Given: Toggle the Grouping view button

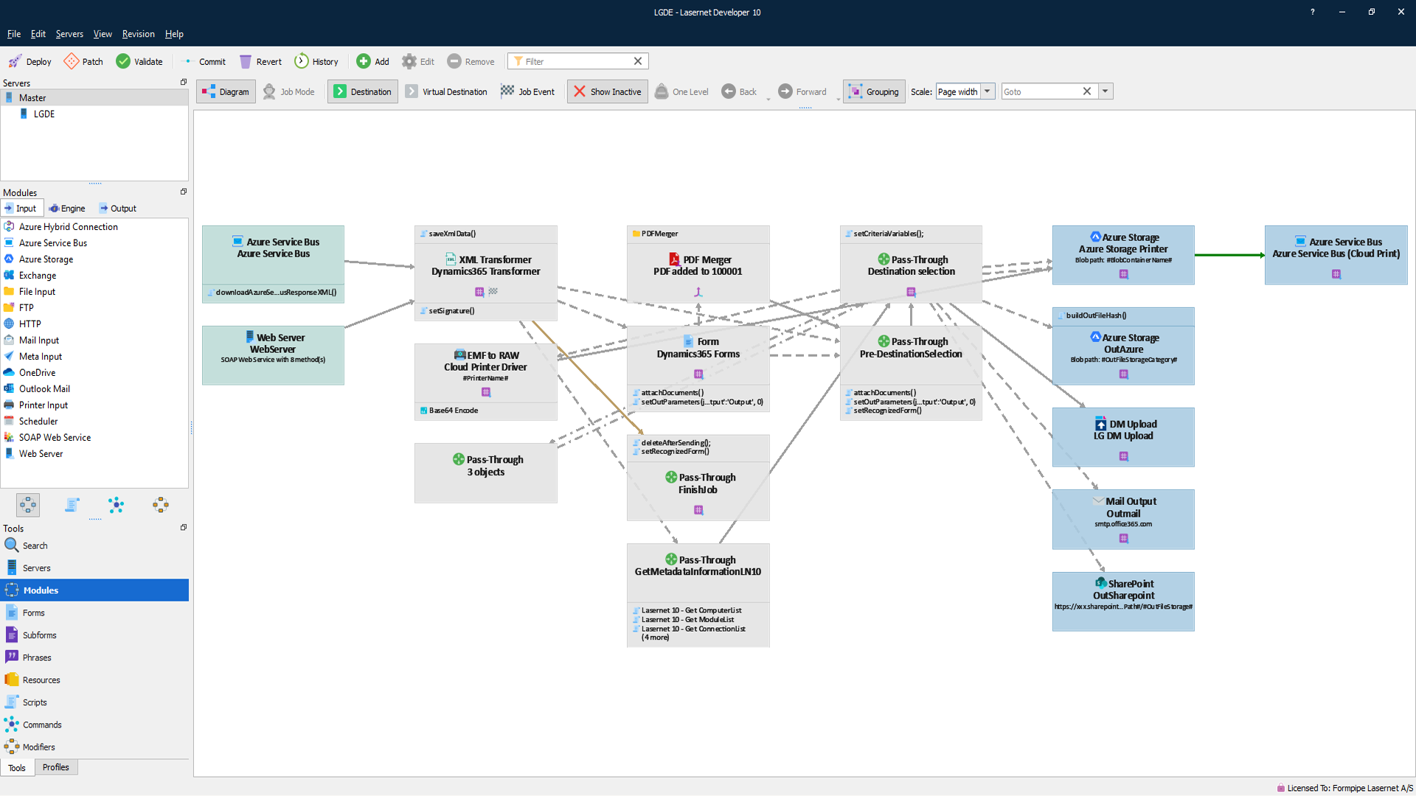Looking at the screenshot, I should point(874,91).
